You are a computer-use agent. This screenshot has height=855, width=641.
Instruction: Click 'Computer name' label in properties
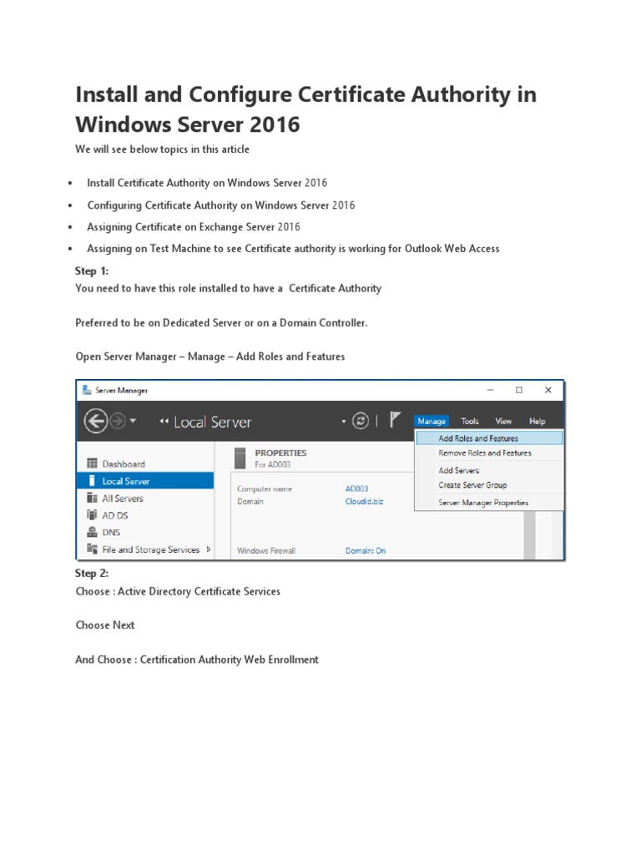265,488
